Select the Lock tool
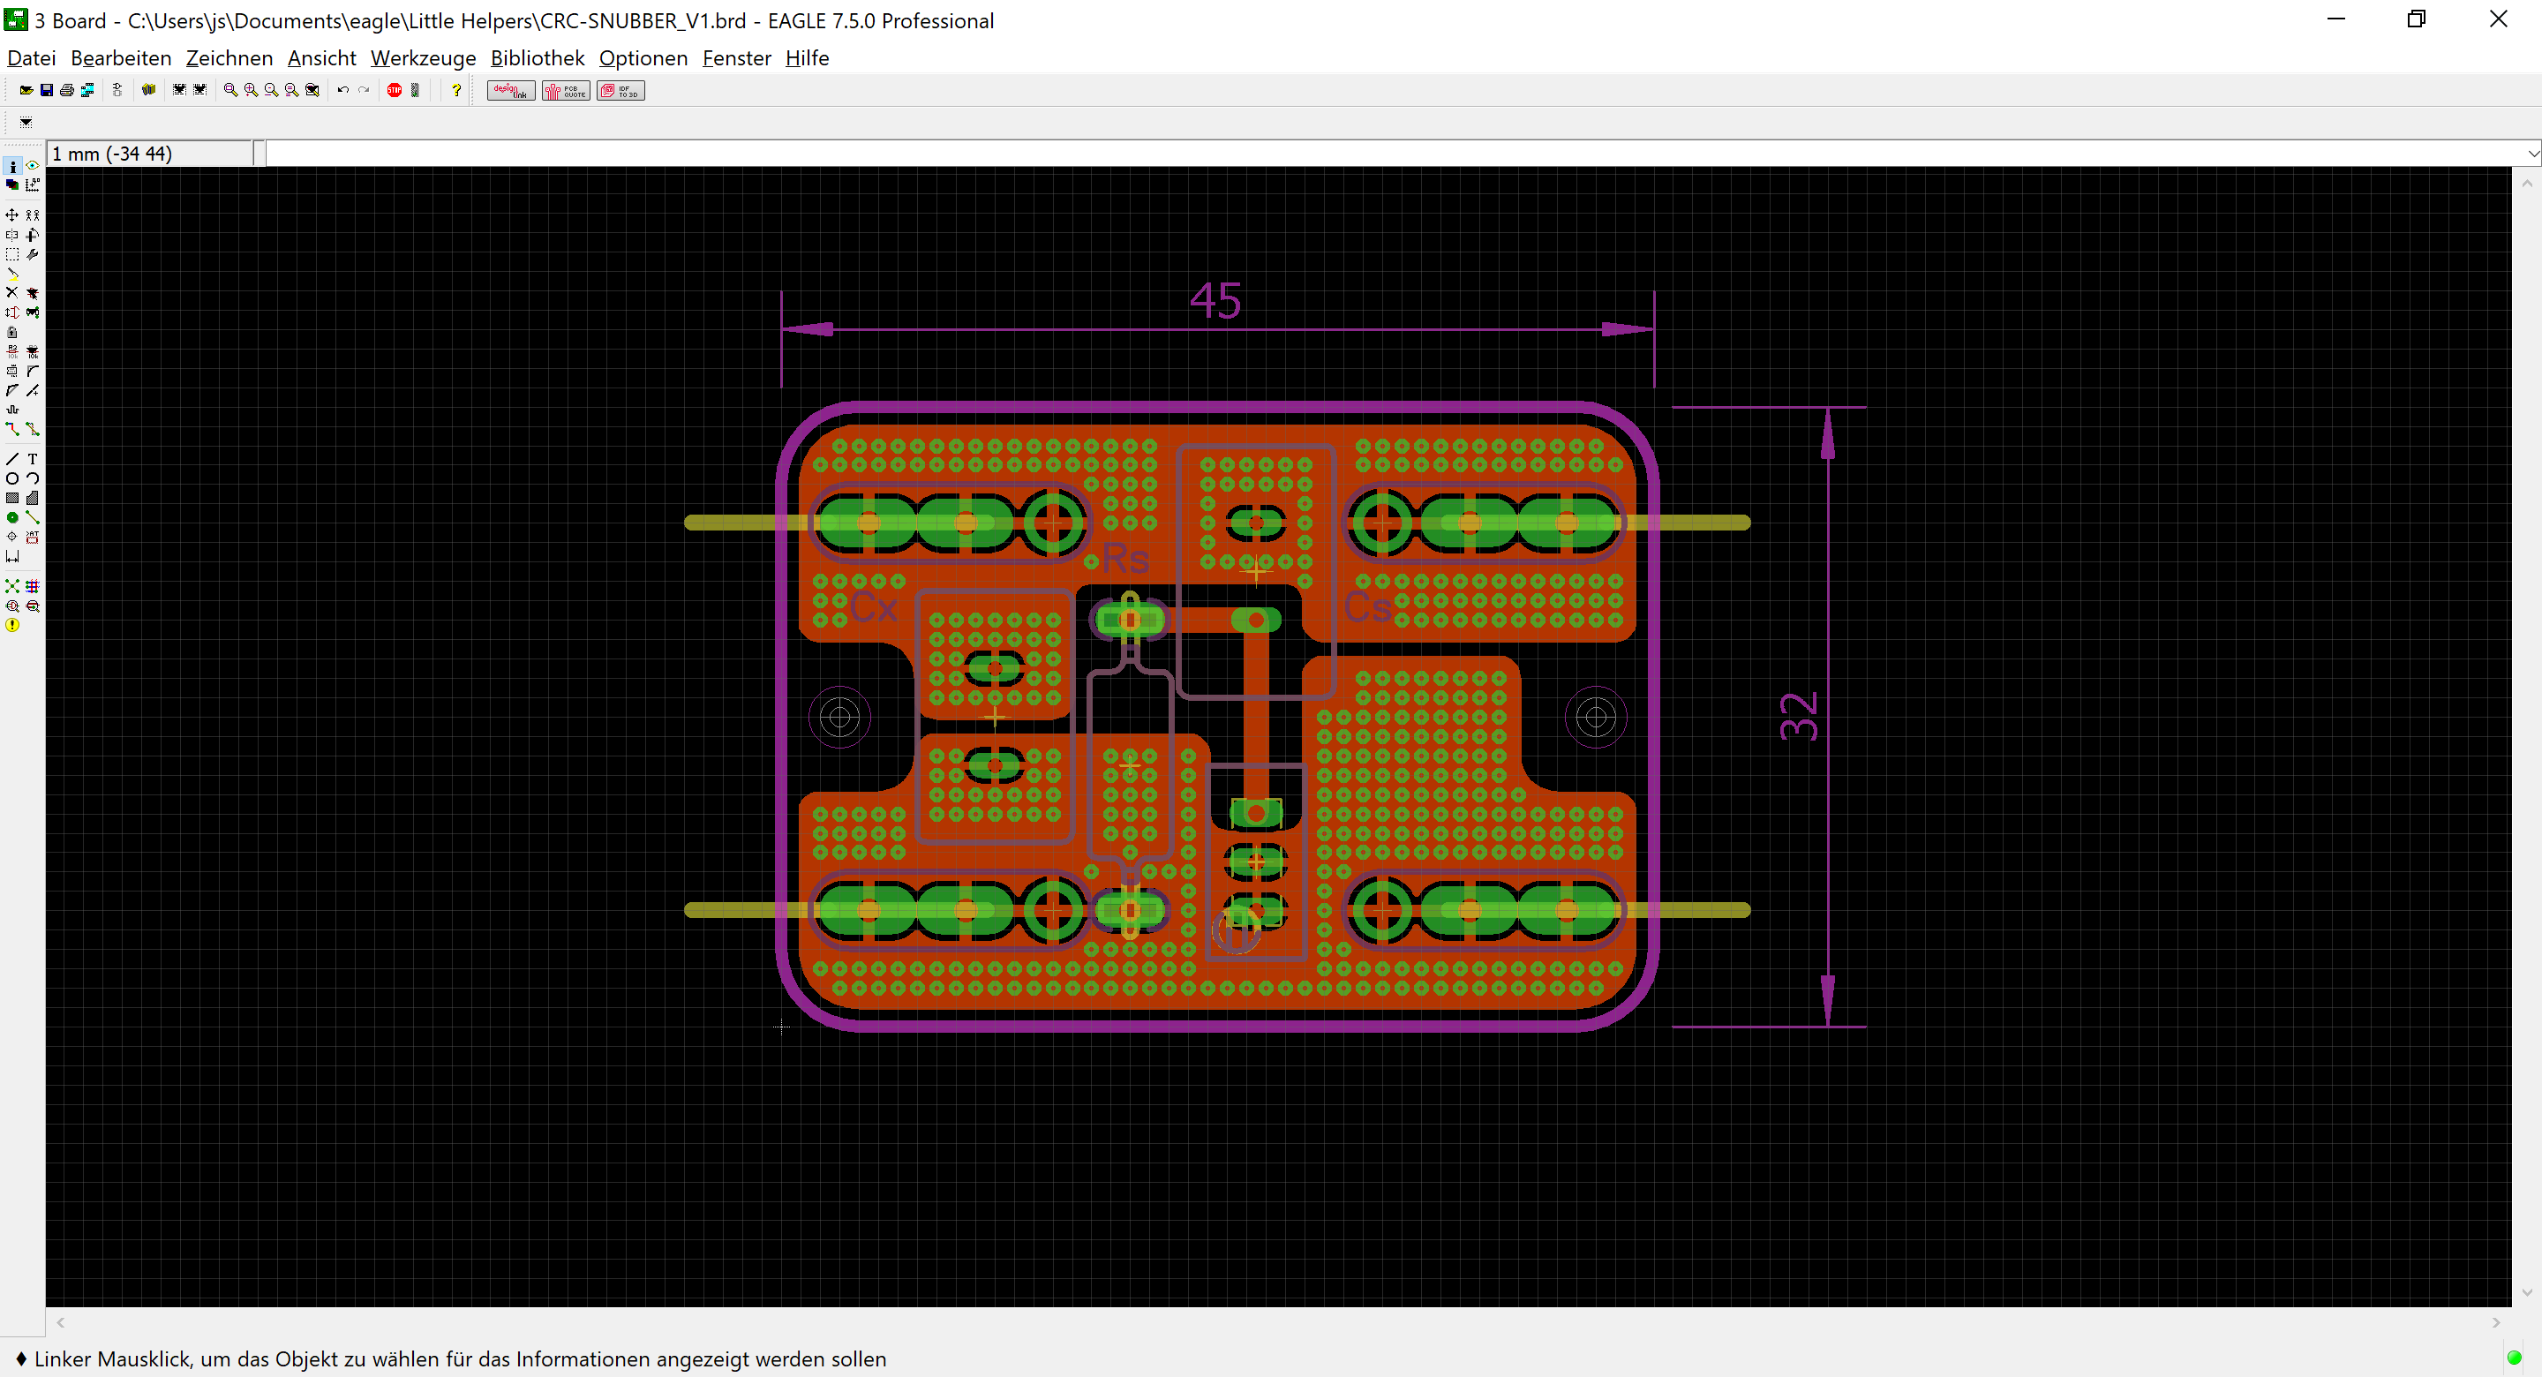 [11, 332]
